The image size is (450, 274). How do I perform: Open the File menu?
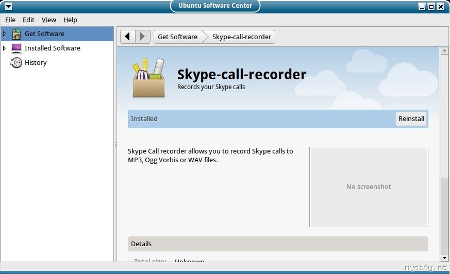(x=10, y=20)
